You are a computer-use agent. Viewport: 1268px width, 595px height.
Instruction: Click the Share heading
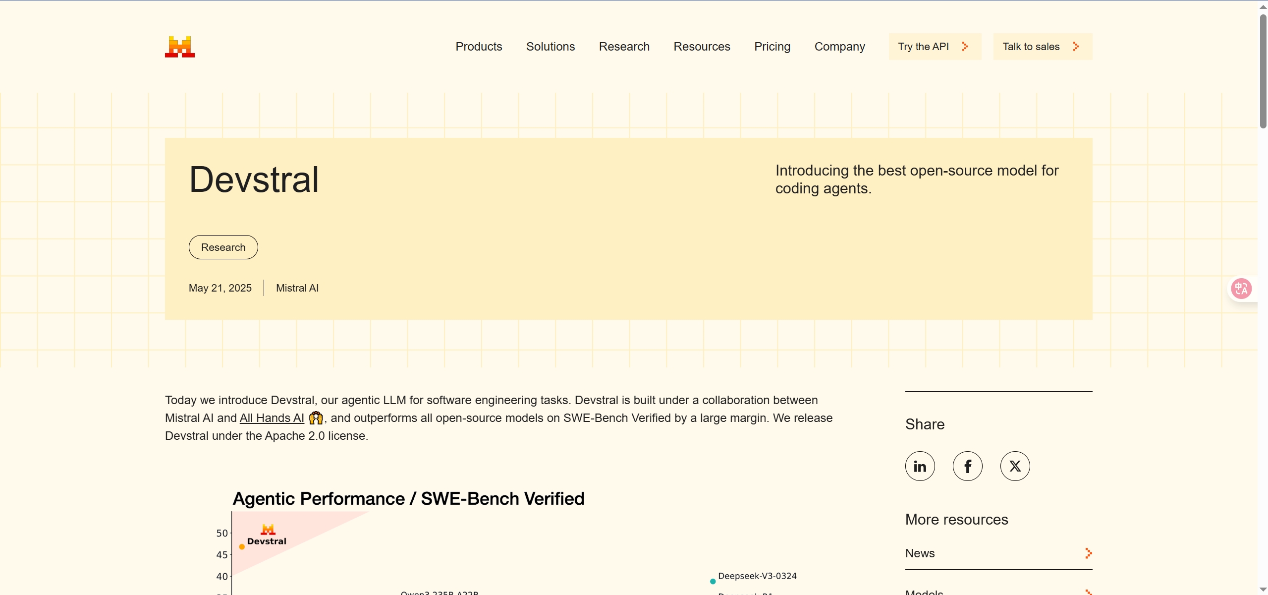coord(925,424)
